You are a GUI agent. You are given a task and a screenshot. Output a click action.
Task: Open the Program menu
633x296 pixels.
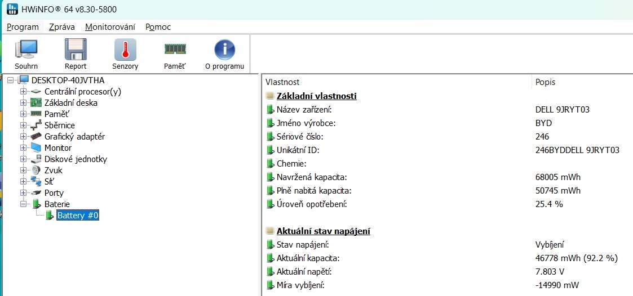click(x=23, y=27)
